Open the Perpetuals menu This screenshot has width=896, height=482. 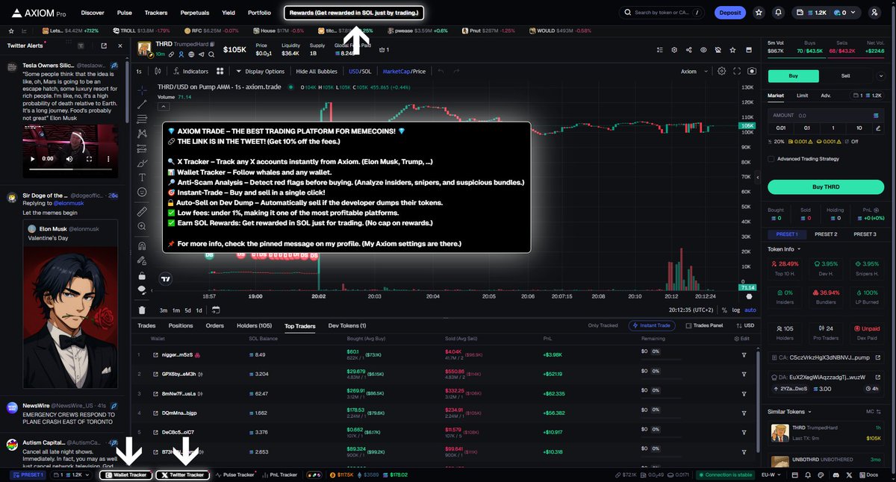pos(194,13)
